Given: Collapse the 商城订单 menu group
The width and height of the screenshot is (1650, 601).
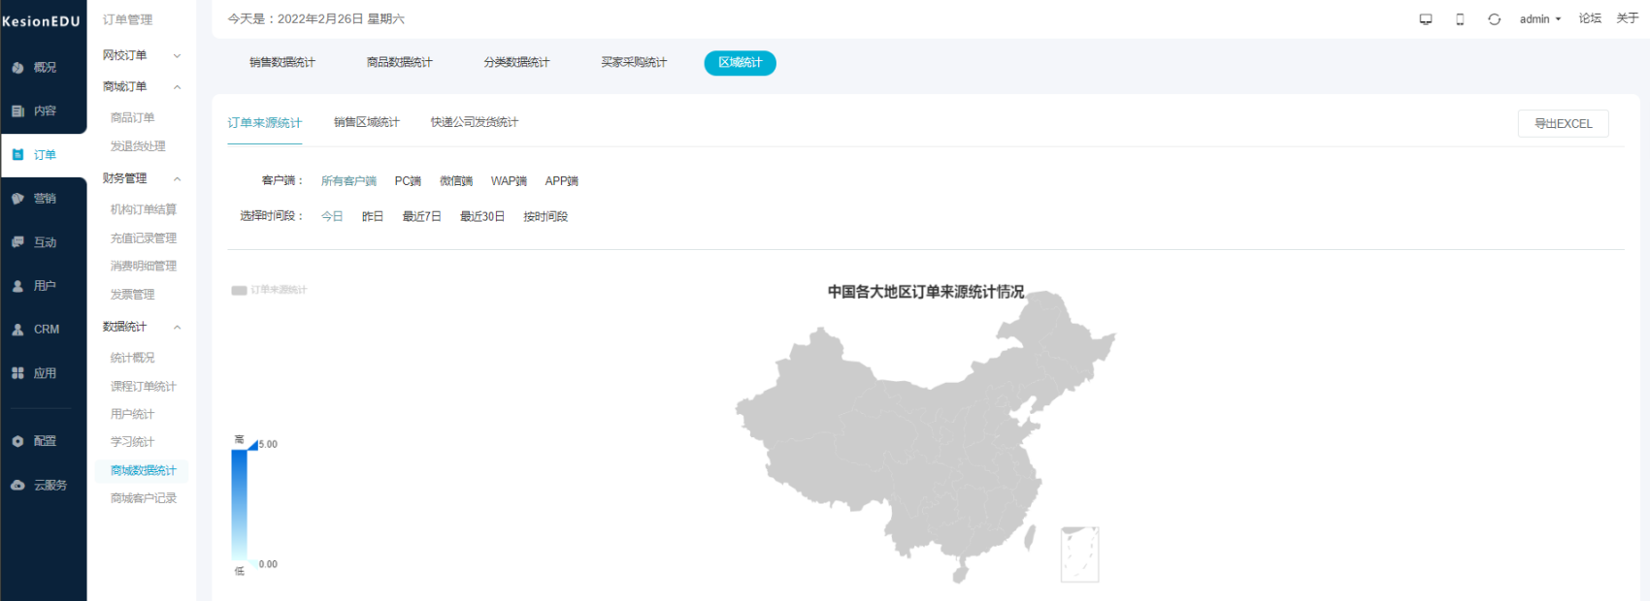Looking at the screenshot, I should [177, 87].
